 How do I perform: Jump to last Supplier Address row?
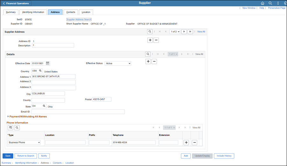coord(190,31)
